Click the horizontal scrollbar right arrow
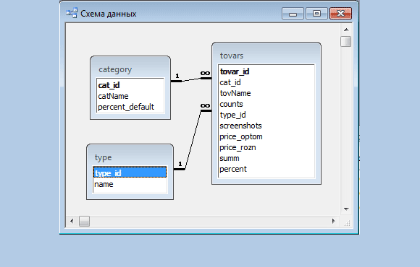 333,221
